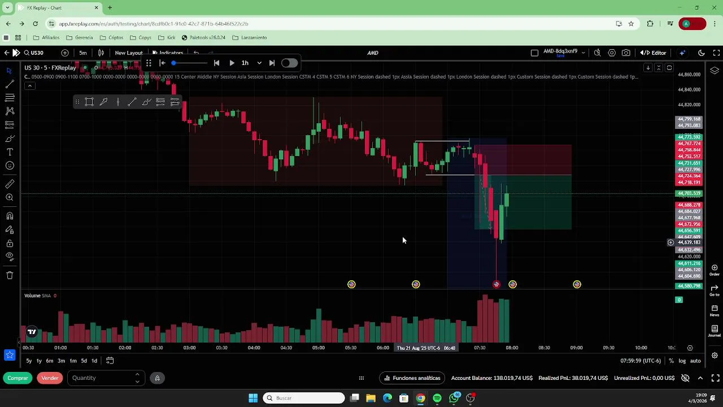
Task: Toggle hide all drawings eye icon
Action: coord(10,257)
